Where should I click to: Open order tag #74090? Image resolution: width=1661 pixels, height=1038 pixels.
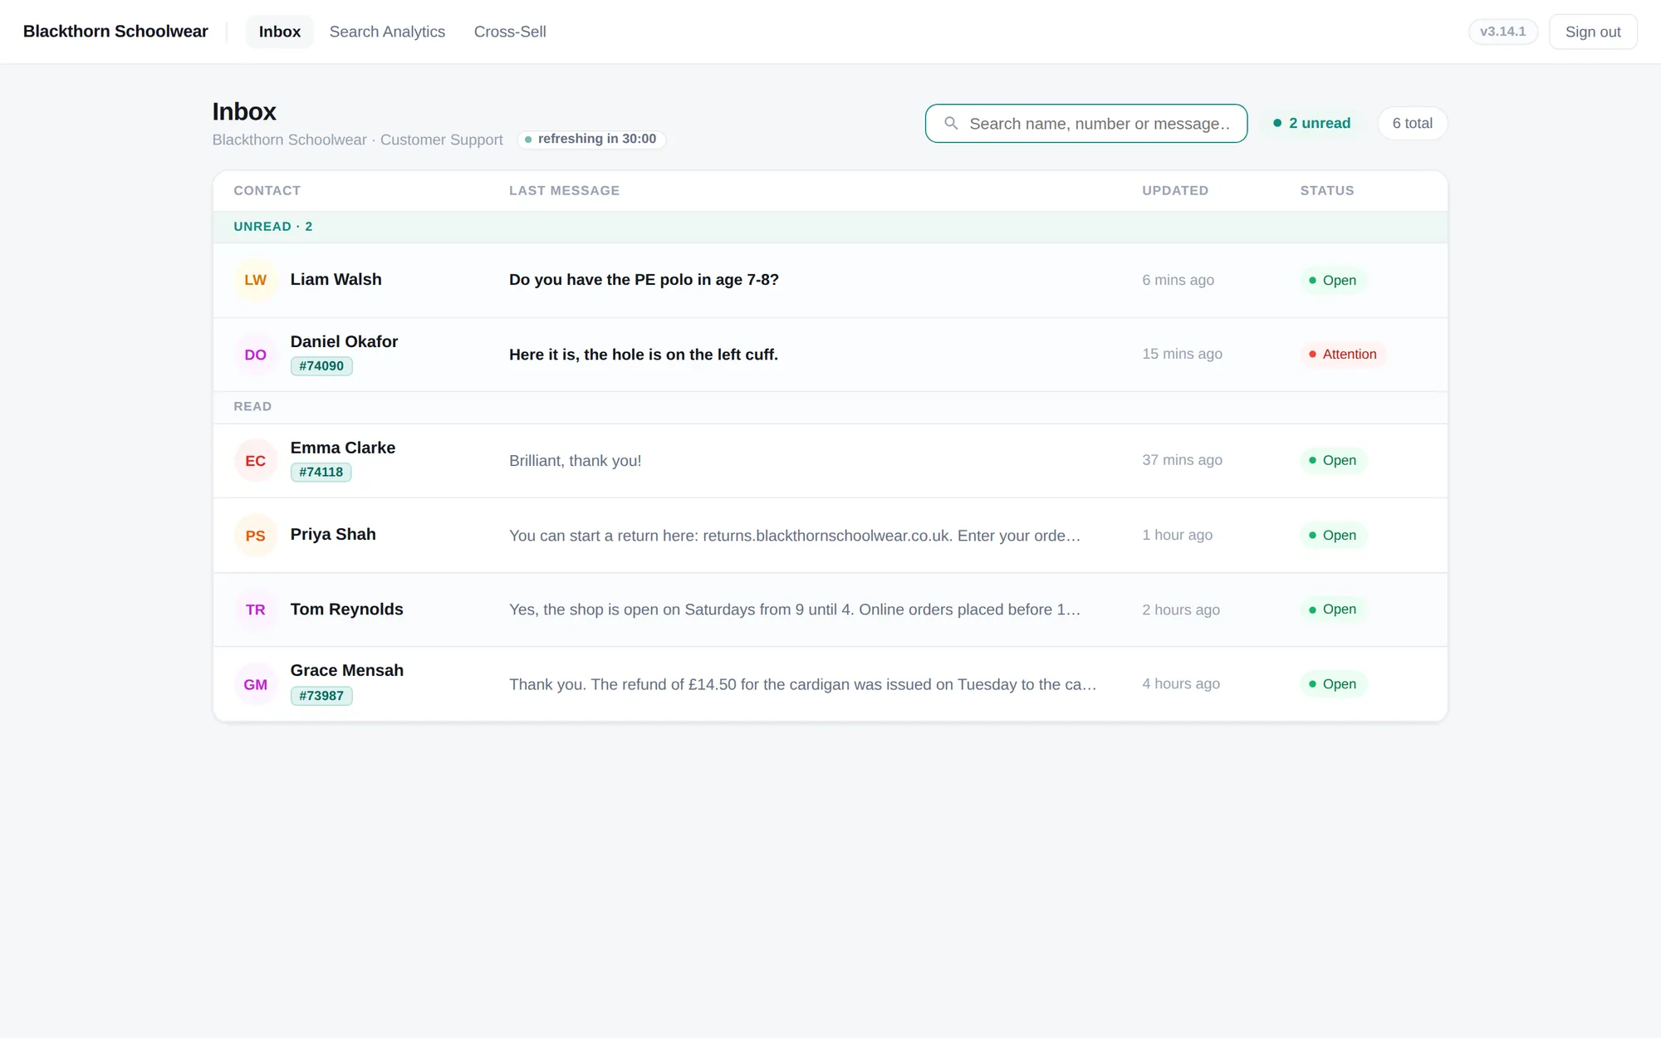(321, 366)
